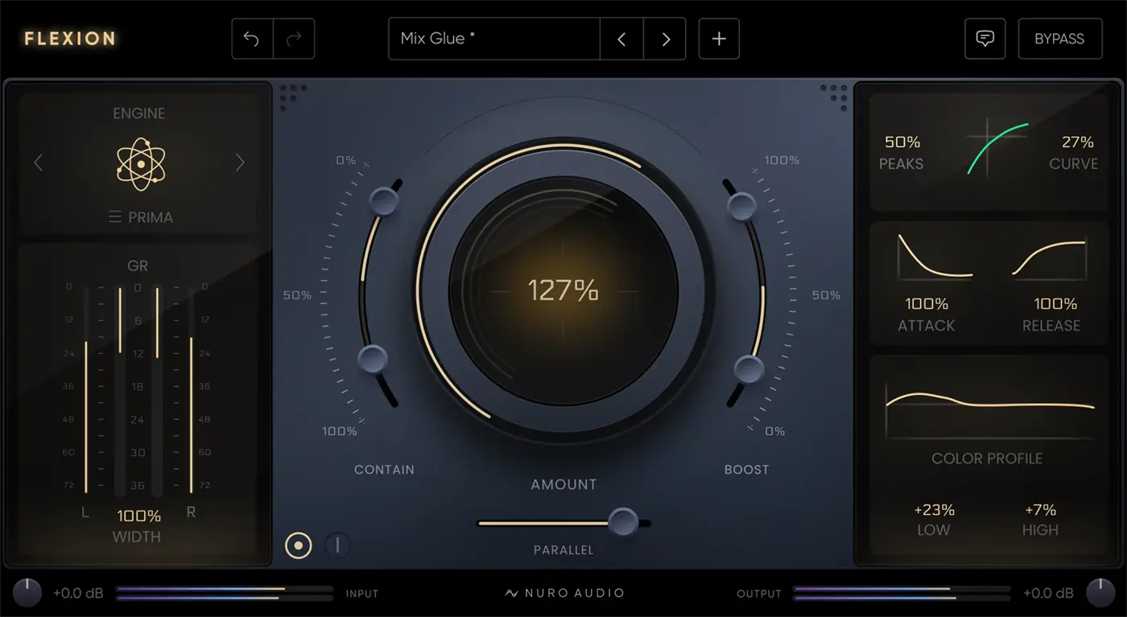Image resolution: width=1127 pixels, height=617 pixels.
Task: Click the Color Profile frequency curve
Action: point(990,409)
